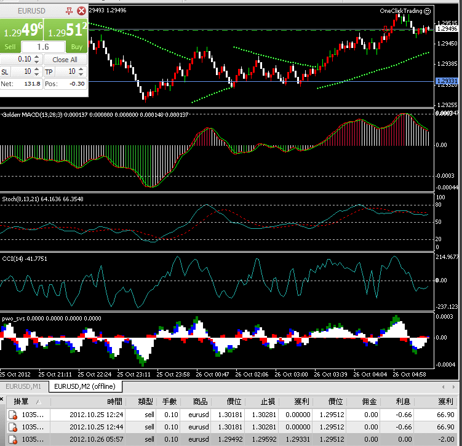Toggle the TP button

(49, 72)
